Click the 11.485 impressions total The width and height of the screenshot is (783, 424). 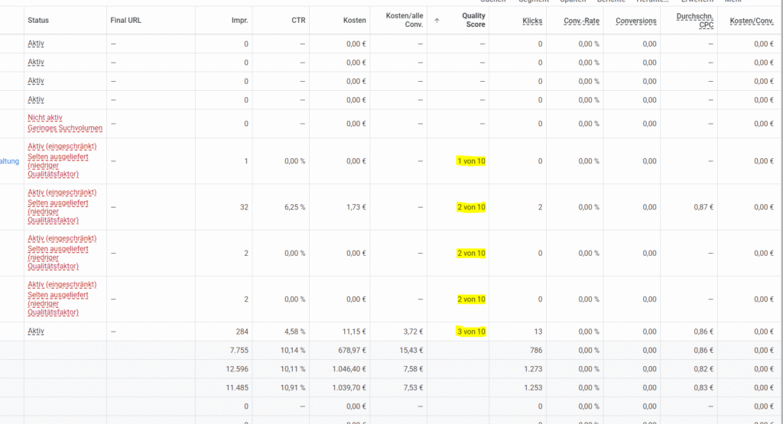237,387
